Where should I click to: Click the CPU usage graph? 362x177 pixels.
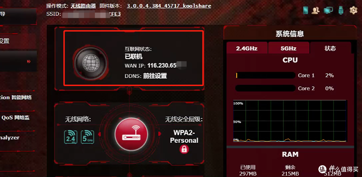point(290,121)
